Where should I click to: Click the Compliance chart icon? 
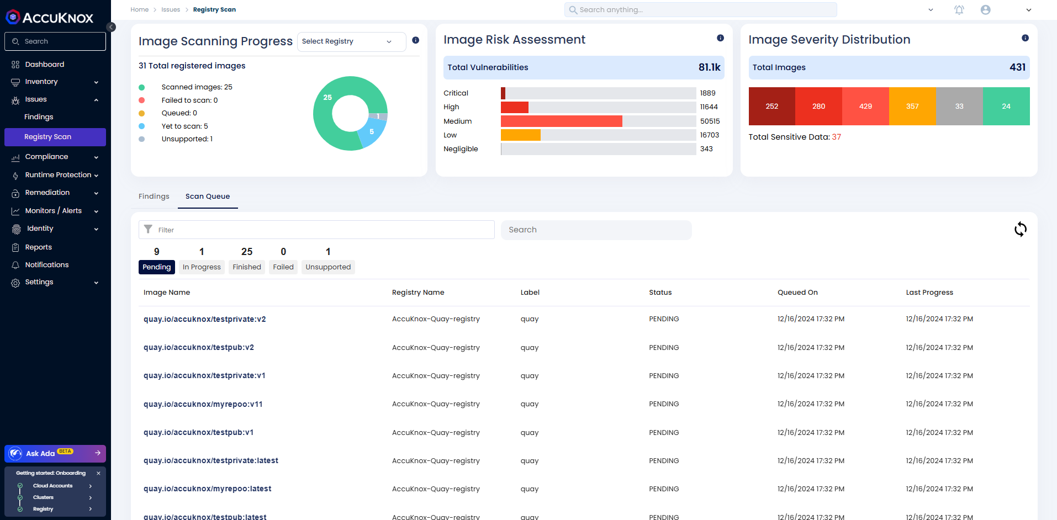tap(15, 157)
